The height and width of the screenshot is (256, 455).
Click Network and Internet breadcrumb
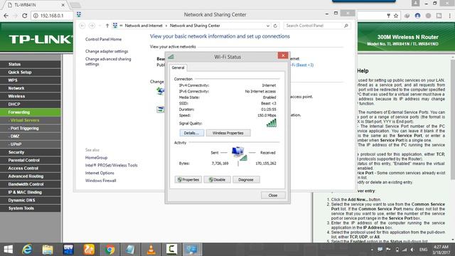pos(144,26)
